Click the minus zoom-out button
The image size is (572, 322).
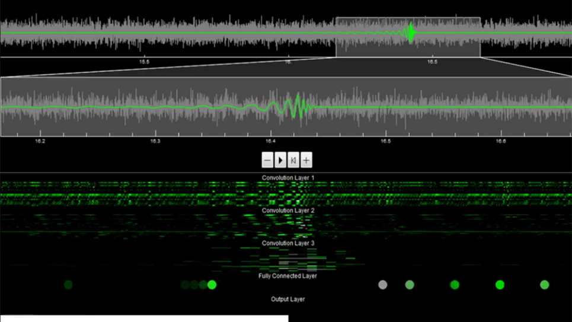(267, 160)
